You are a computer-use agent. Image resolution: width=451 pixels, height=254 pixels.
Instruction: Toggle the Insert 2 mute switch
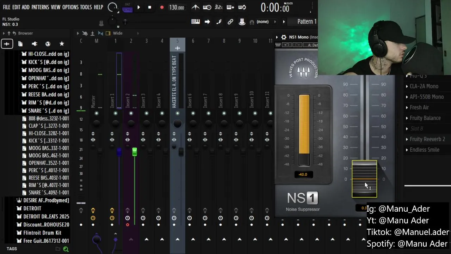pos(131,113)
